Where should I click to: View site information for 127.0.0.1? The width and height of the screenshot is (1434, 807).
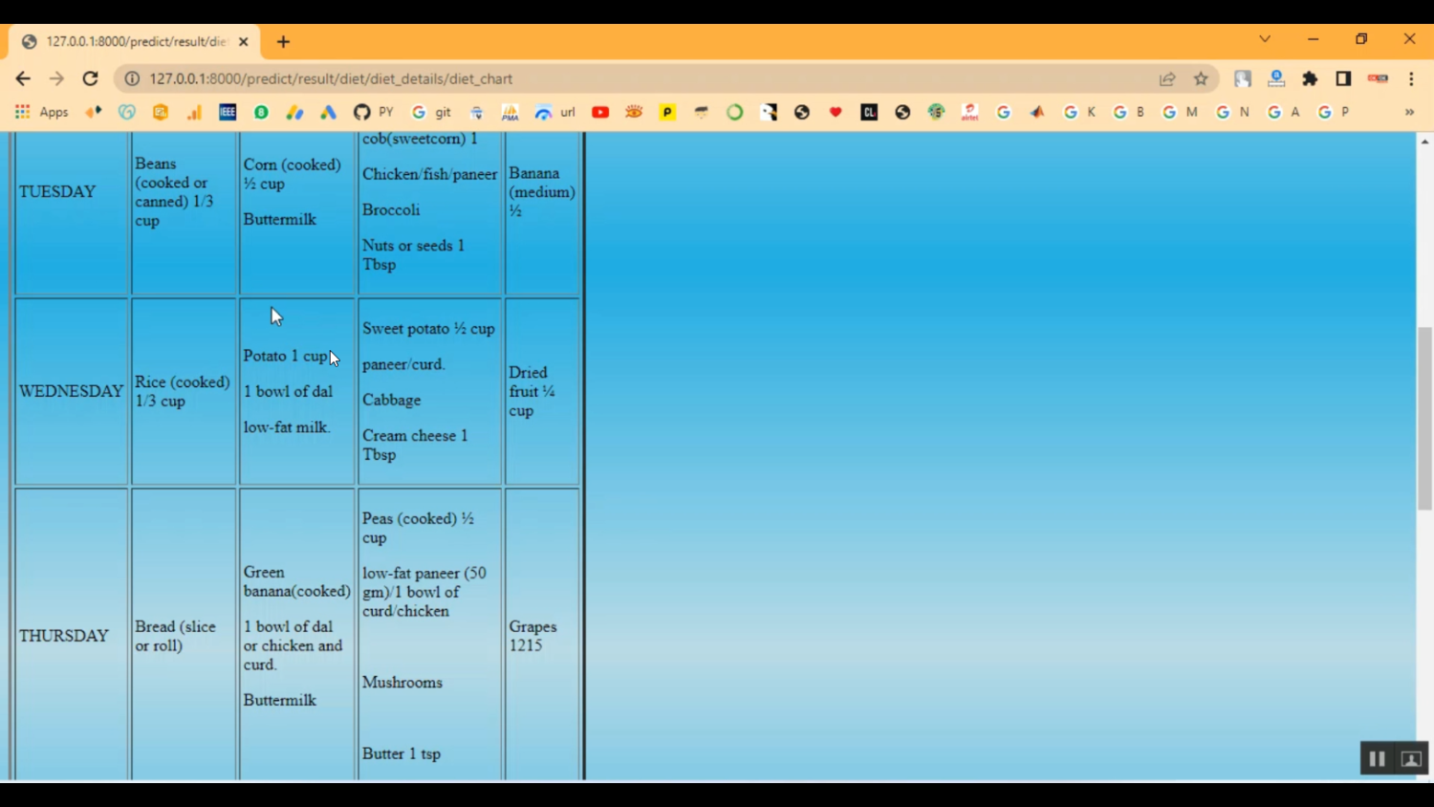[132, 78]
